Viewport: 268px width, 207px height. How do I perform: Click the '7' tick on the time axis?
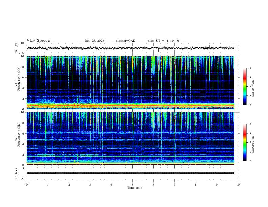(x=175, y=185)
